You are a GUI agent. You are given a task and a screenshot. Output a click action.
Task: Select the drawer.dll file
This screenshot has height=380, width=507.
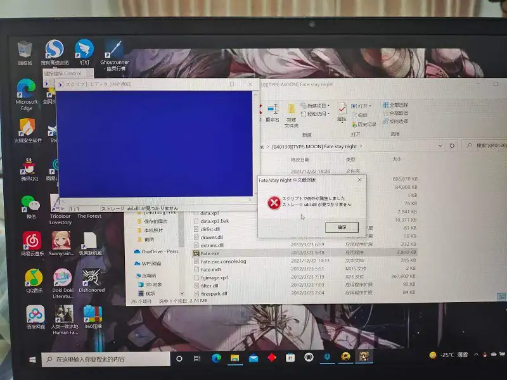[212, 237]
